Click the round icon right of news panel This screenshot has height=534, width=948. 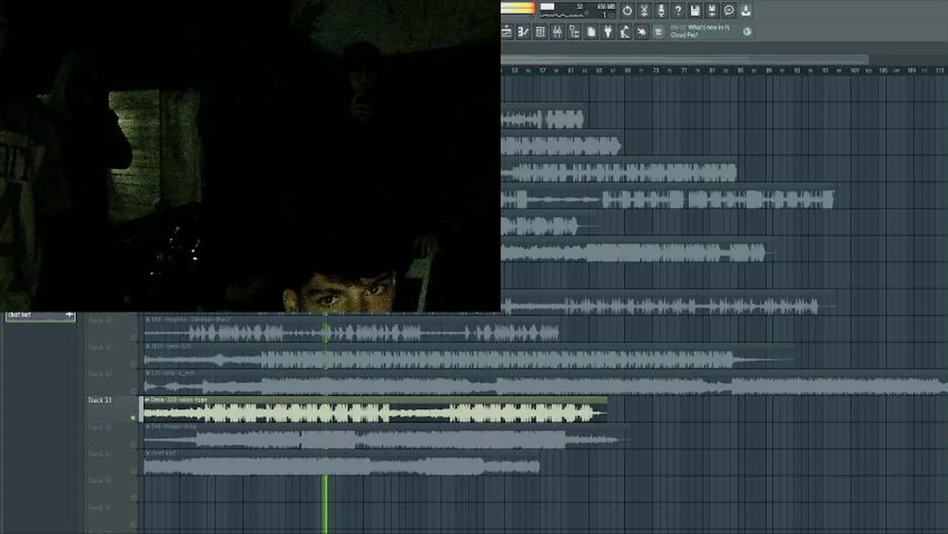coord(747,31)
